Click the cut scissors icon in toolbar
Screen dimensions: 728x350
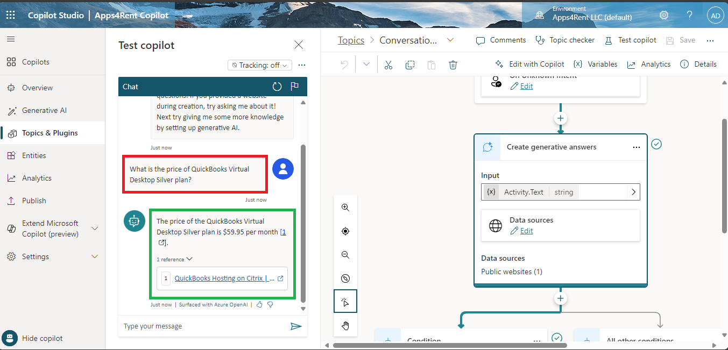(x=388, y=65)
